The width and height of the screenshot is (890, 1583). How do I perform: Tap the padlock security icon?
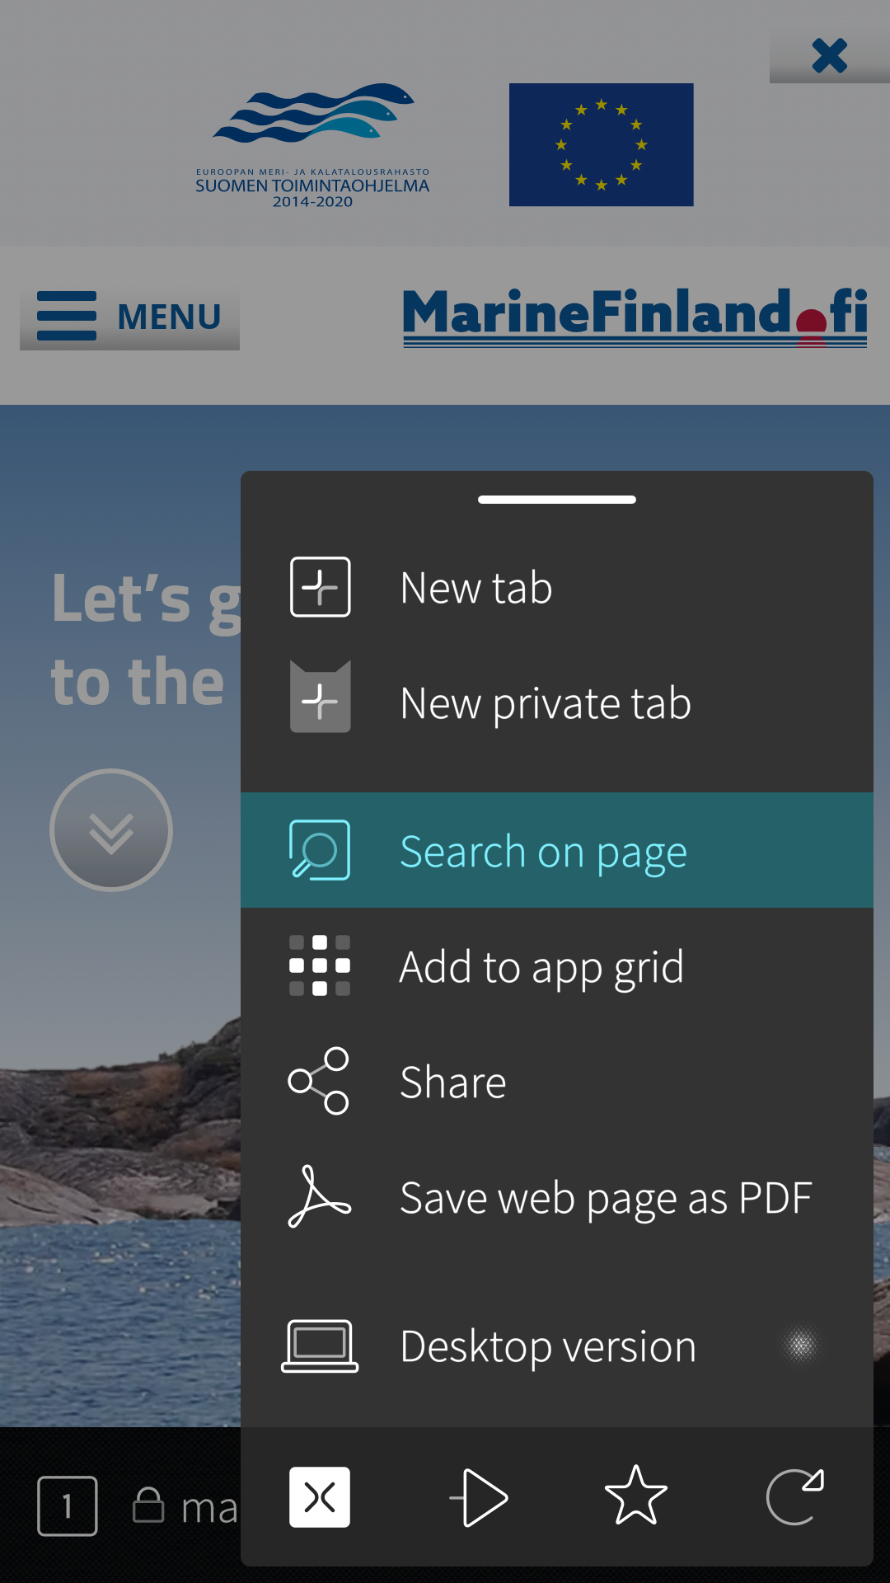pyautogui.click(x=148, y=1505)
